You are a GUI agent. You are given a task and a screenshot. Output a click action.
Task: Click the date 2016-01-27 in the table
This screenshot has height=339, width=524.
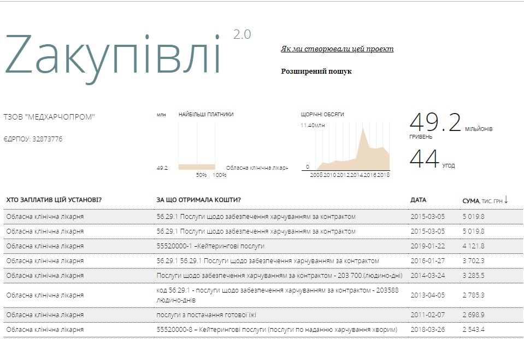pyautogui.click(x=428, y=261)
